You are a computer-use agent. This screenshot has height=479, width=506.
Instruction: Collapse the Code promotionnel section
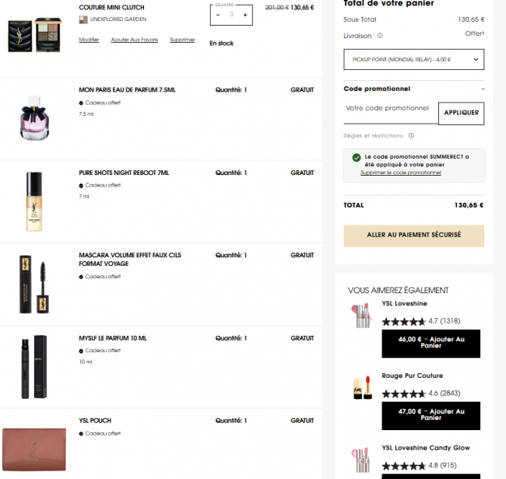483,89
